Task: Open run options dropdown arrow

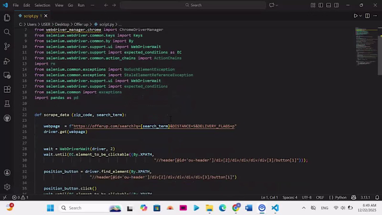Action: coord(361,16)
